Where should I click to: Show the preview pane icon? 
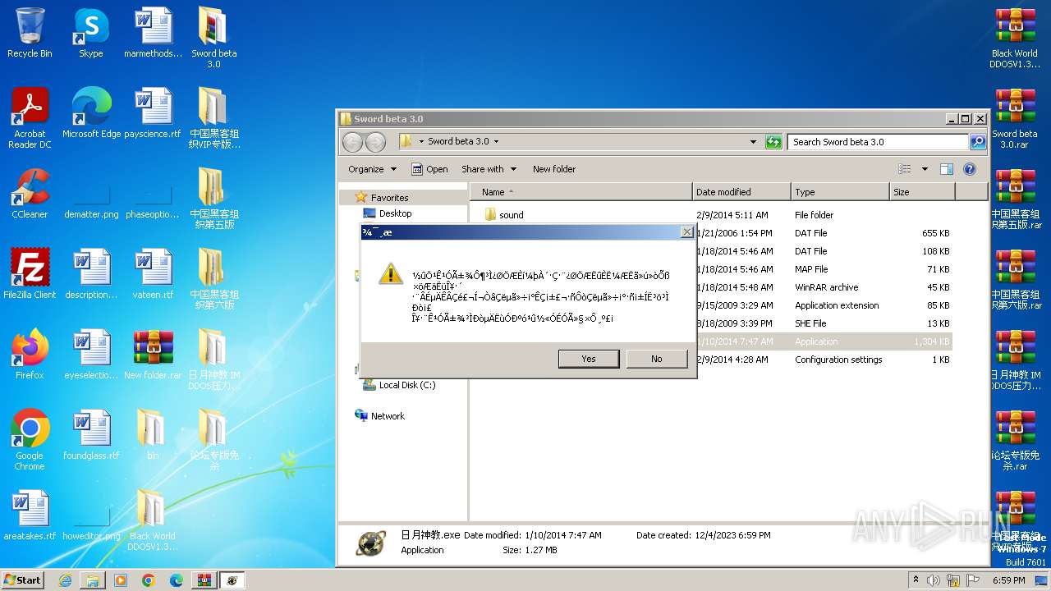[x=946, y=169]
